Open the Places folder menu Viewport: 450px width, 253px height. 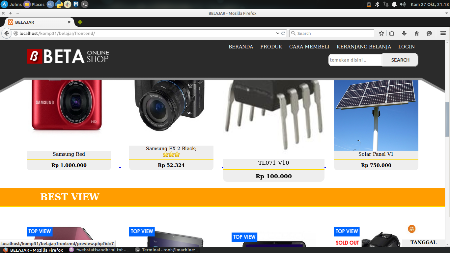tap(34, 4)
